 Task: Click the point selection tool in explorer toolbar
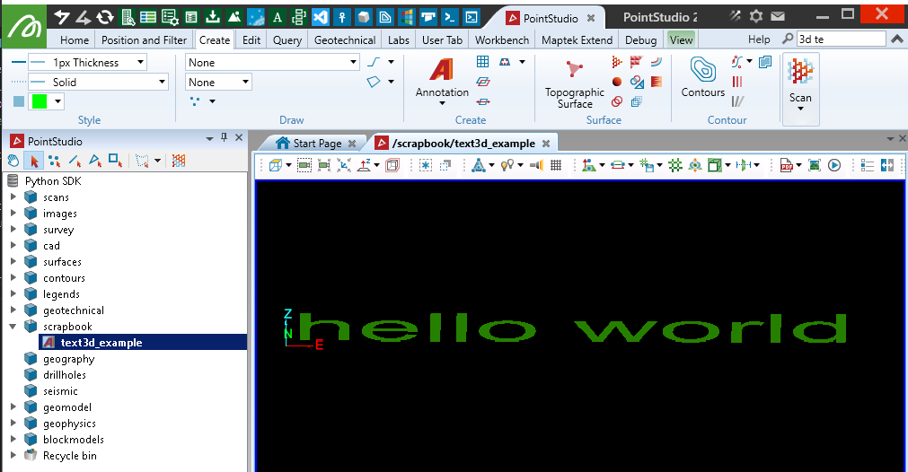pos(54,161)
